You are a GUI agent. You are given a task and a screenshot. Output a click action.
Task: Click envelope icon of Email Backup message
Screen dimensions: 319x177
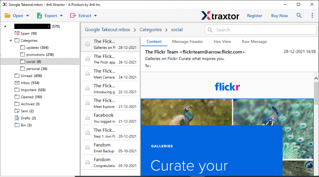point(88,147)
